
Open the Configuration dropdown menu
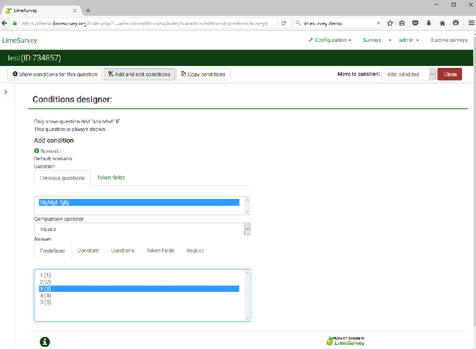(330, 40)
